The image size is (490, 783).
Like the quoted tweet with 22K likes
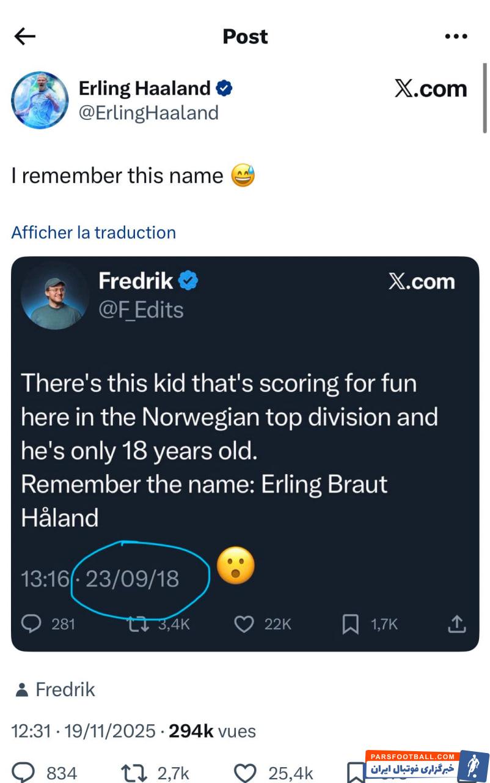[x=244, y=624]
